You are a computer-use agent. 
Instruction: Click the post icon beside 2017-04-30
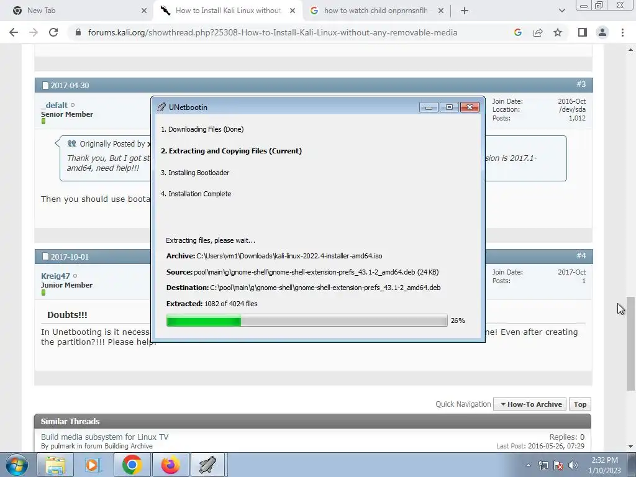(45, 86)
